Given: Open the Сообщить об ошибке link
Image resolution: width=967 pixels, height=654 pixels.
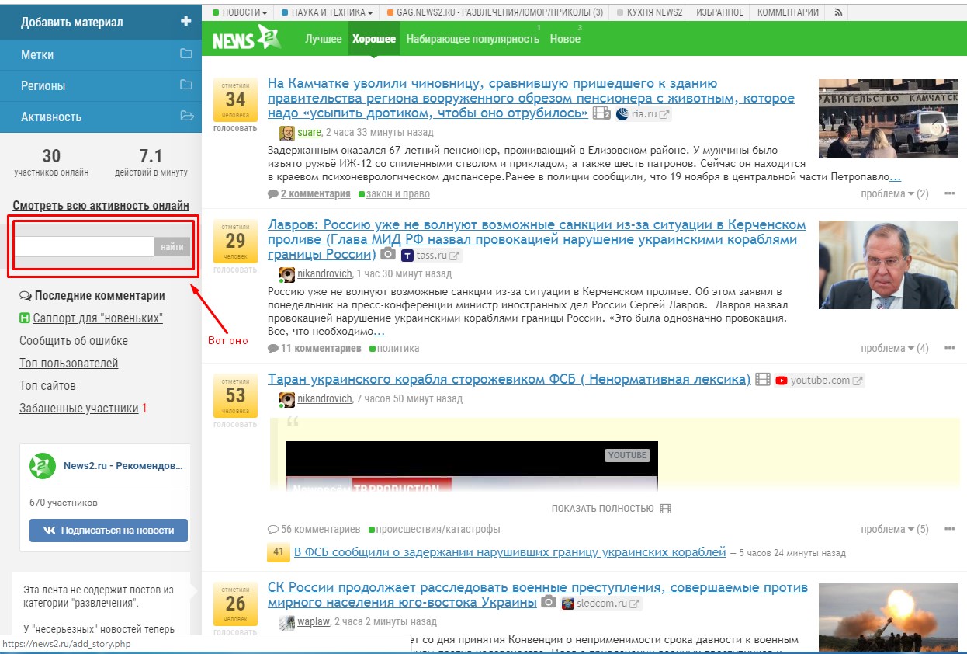Looking at the screenshot, I should click(x=74, y=341).
